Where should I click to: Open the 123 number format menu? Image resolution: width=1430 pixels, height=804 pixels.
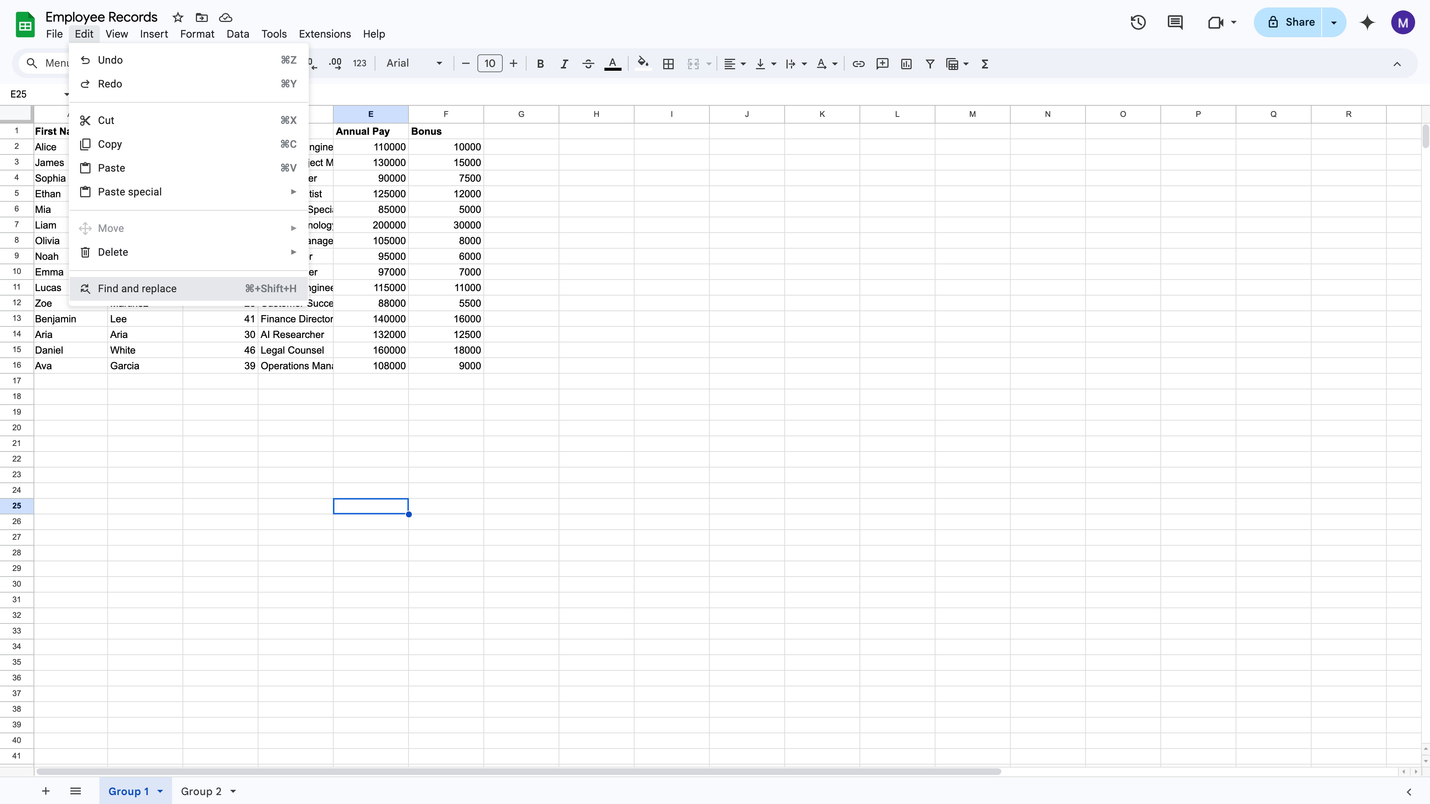[360, 64]
